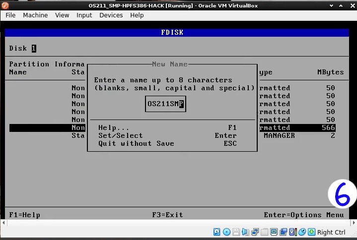
Task: Click the FDISK title bar text
Action: tap(172, 33)
